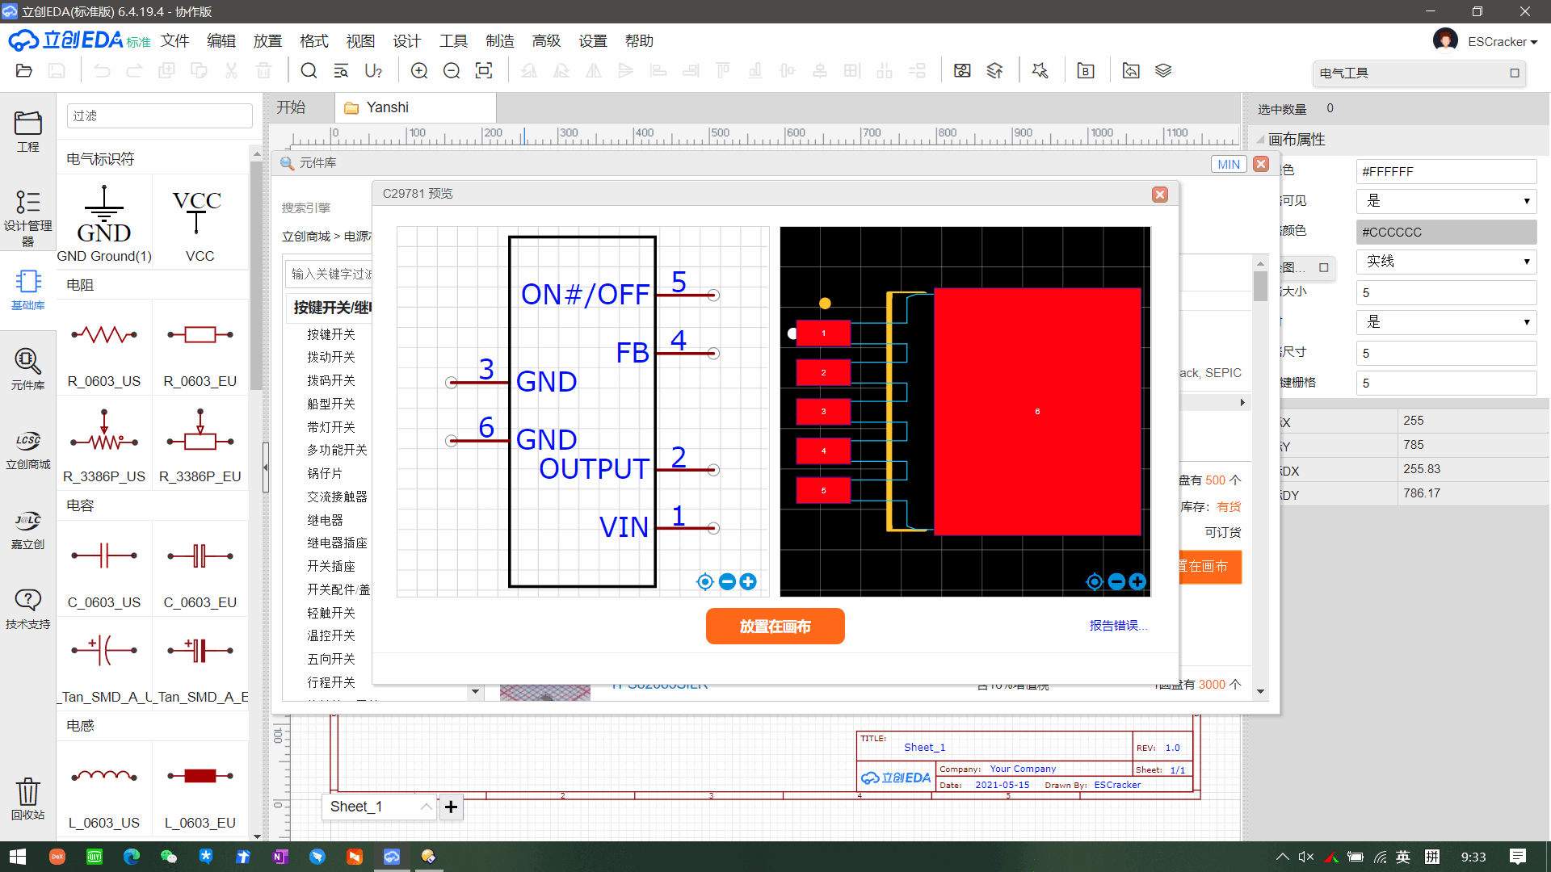Viewport: 1551px width, 872px height.
Task: Open the 回收站 recycle bin
Action: click(28, 795)
